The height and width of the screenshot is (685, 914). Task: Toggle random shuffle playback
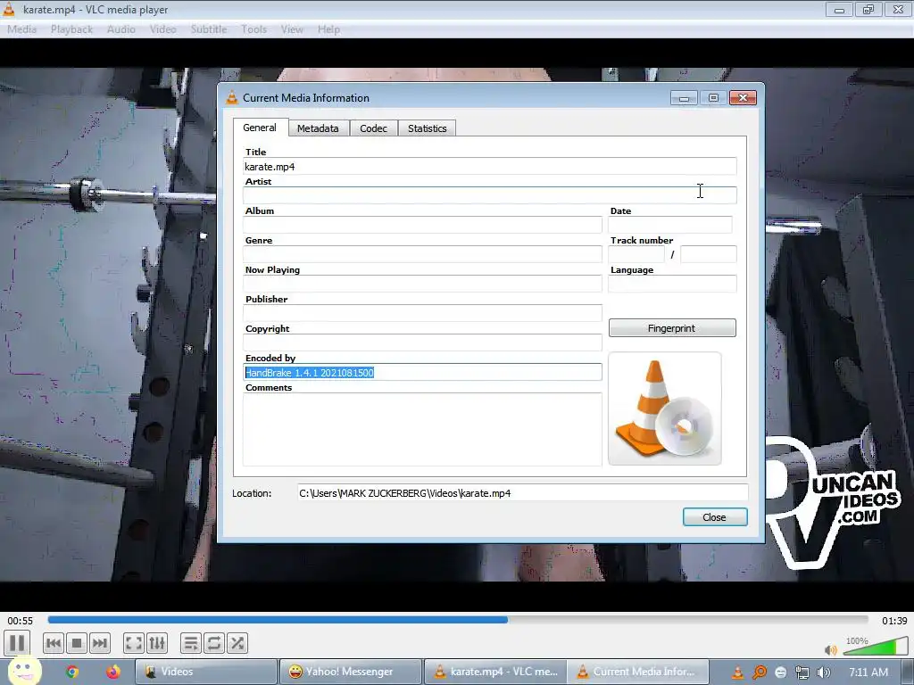click(x=237, y=644)
